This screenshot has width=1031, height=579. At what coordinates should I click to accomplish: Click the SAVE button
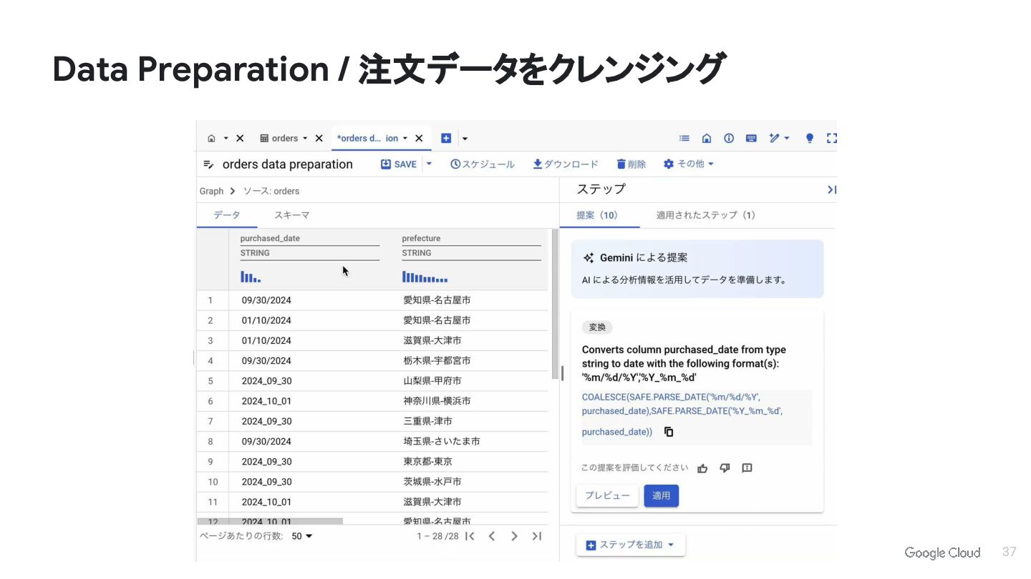pos(399,164)
